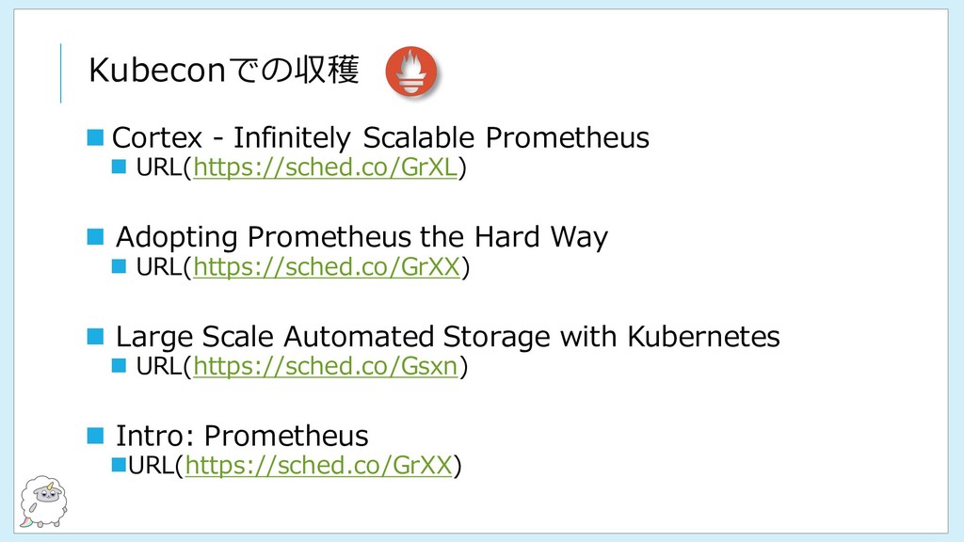Click the Adopting Prometheus the Hard Way text
Screen dimensions: 964x542
point(361,237)
